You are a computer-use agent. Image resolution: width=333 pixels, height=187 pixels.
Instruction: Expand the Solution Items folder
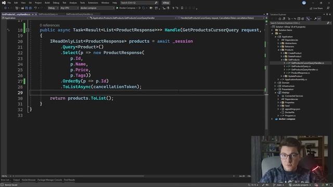coord(272,30)
